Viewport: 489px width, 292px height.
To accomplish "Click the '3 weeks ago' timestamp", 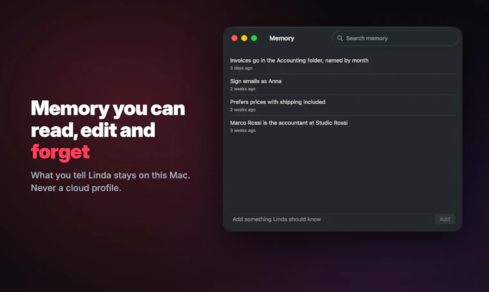I will point(243,131).
